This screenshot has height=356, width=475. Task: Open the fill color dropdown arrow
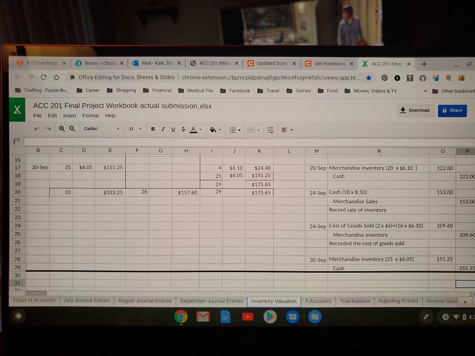click(x=220, y=130)
